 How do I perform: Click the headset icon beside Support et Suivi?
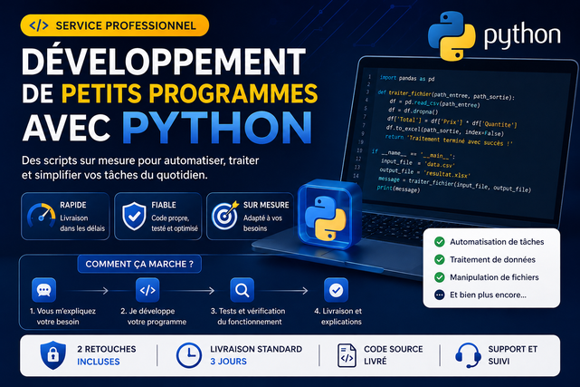(468, 355)
